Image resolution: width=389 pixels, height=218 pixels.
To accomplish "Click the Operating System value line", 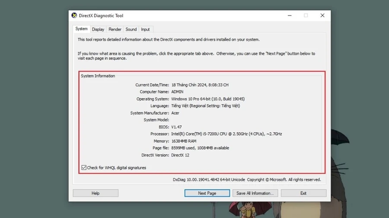I will pyautogui.click(x=208, y=99).
